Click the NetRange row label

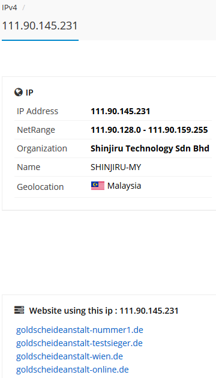pos(36,130)
